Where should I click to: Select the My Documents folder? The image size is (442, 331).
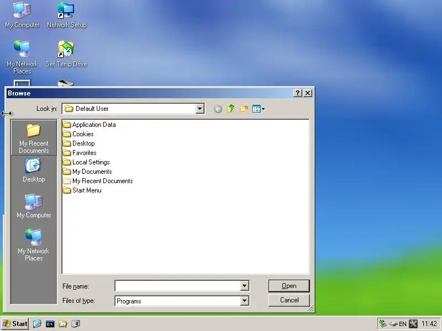(88, 172)
